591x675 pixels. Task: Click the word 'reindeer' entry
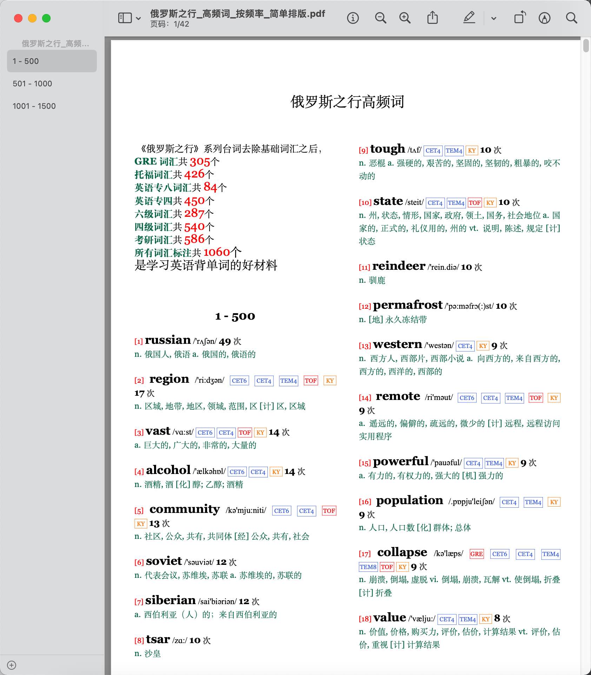coord(399,266)
